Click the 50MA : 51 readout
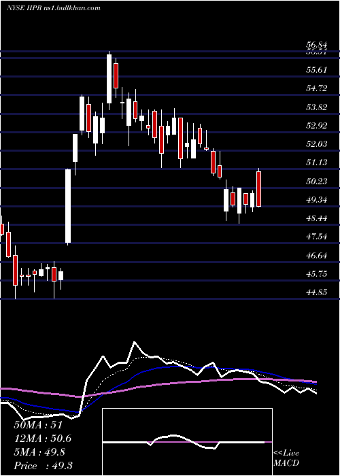 pyautogui.click(x=38, y=424)
